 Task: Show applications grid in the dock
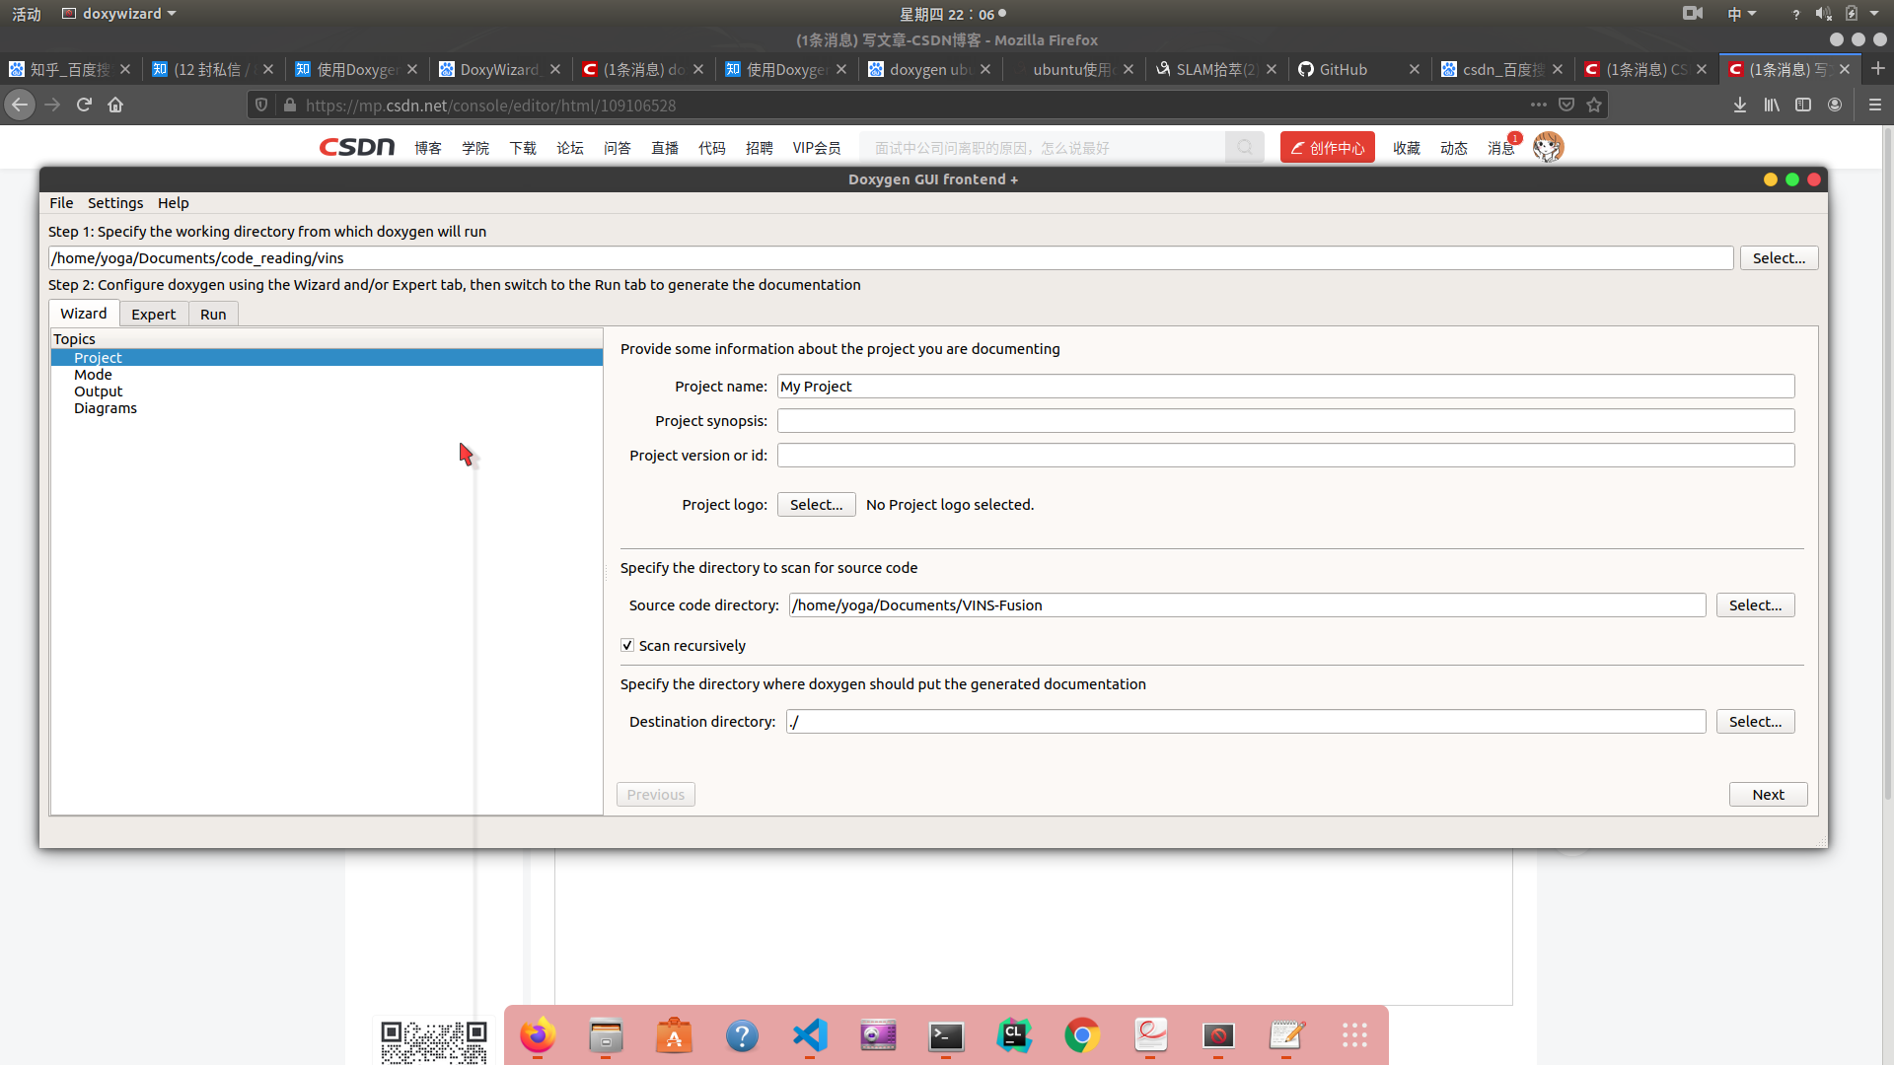coord(1354,1035)
